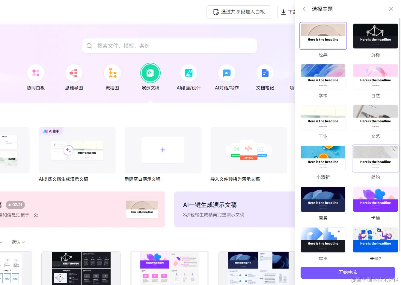Choose the 学术 theme thumbnail

tap(323, 77)
